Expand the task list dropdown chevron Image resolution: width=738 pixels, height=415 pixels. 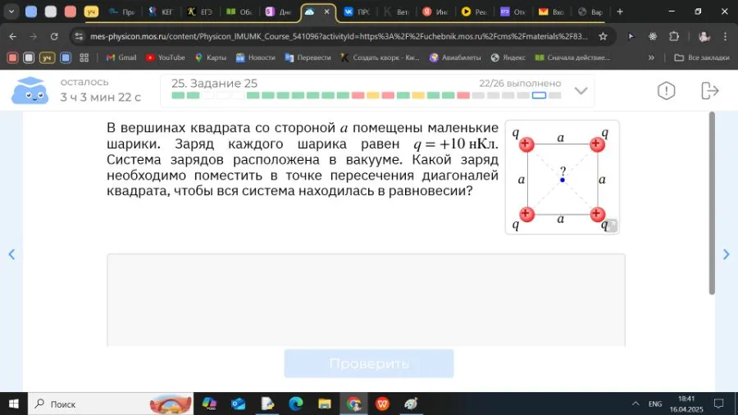point(581,90)
